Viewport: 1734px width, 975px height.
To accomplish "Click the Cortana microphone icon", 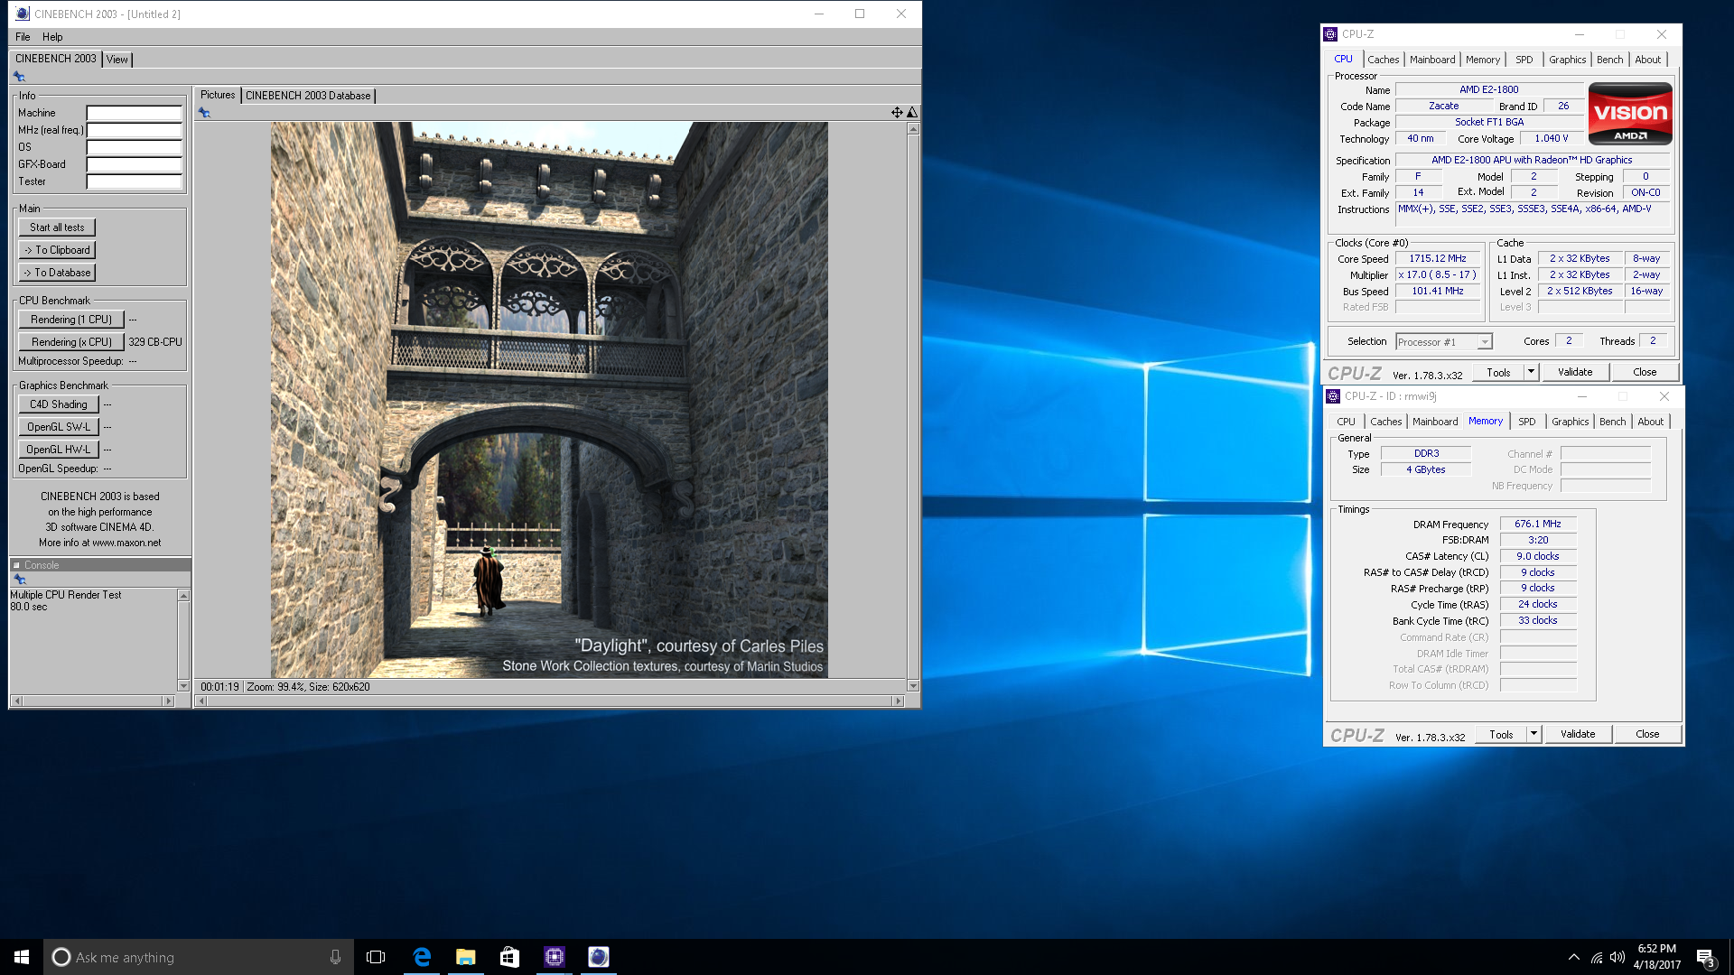I will tap(335, 957).
